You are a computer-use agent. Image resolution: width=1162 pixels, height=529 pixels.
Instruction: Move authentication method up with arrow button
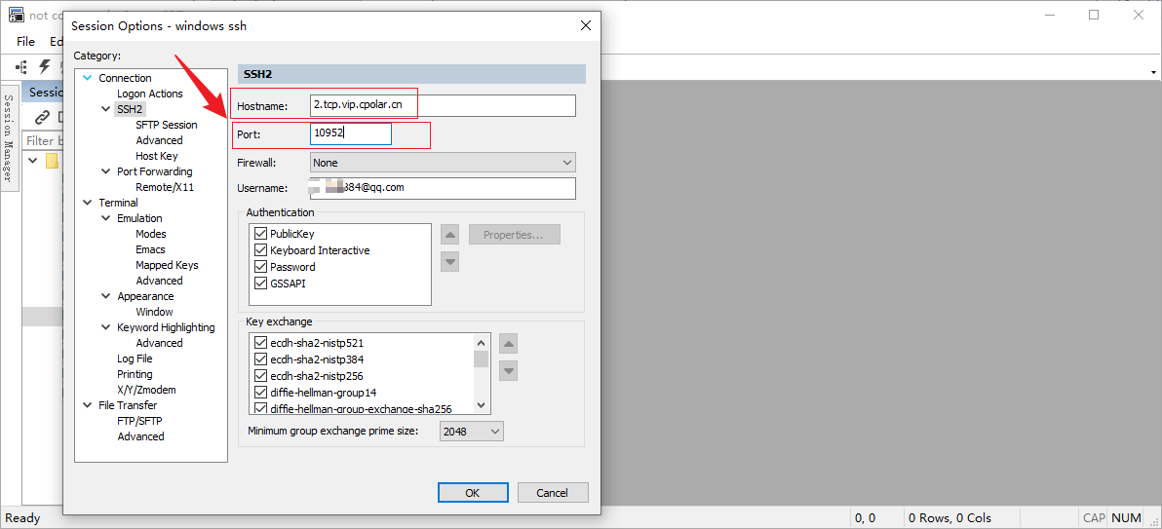449,236
